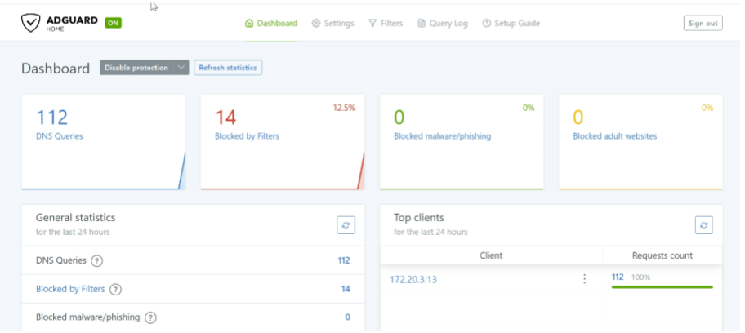The width and height of the screenshot is (745, 333).
Task: Open the Blocked by Filters link in statistics
Action: click(69, 289)
